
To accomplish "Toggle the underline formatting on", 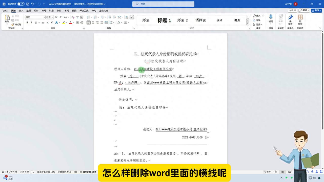I will click(x=36, y=22).
